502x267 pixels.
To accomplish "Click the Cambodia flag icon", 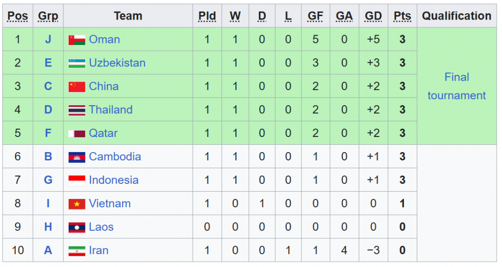I will click(x=77, y=157).
